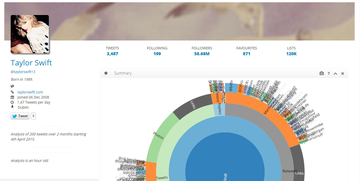360x181 pixels.
Task: Click the Dublin location text
Action: coord(23,107)
